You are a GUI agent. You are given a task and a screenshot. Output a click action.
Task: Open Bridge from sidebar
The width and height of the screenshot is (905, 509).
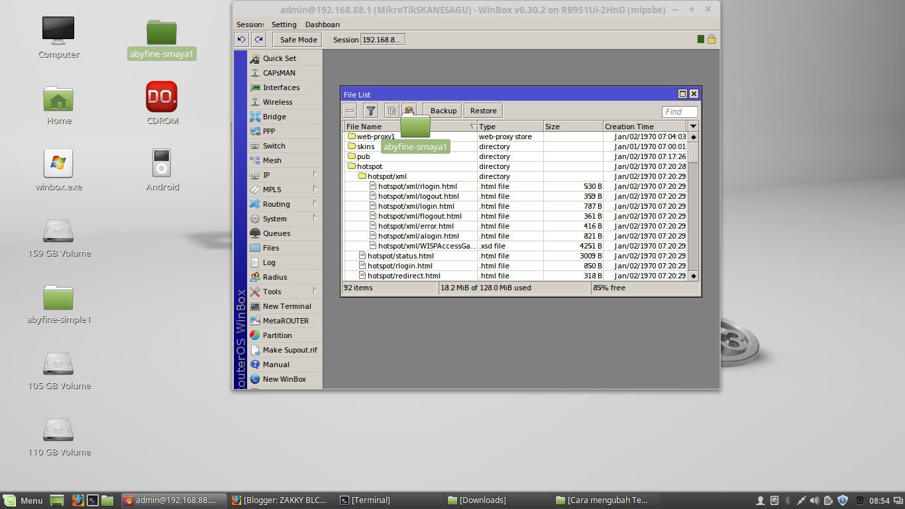[285, 117]
